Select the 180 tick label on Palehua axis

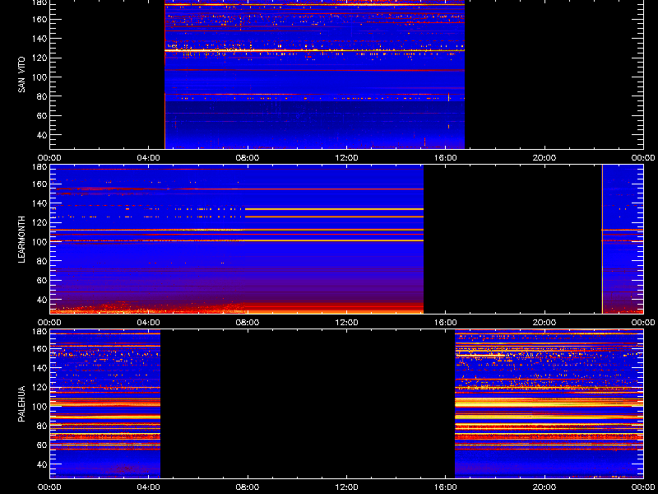pyautogui.click(x=39, y=331)
